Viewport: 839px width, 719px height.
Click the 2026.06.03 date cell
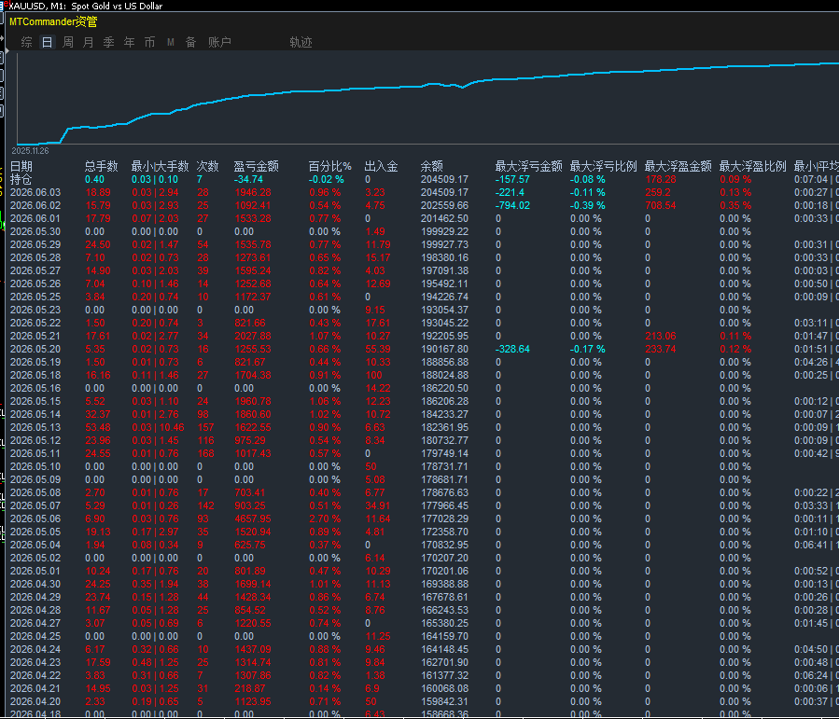[35, 192]
